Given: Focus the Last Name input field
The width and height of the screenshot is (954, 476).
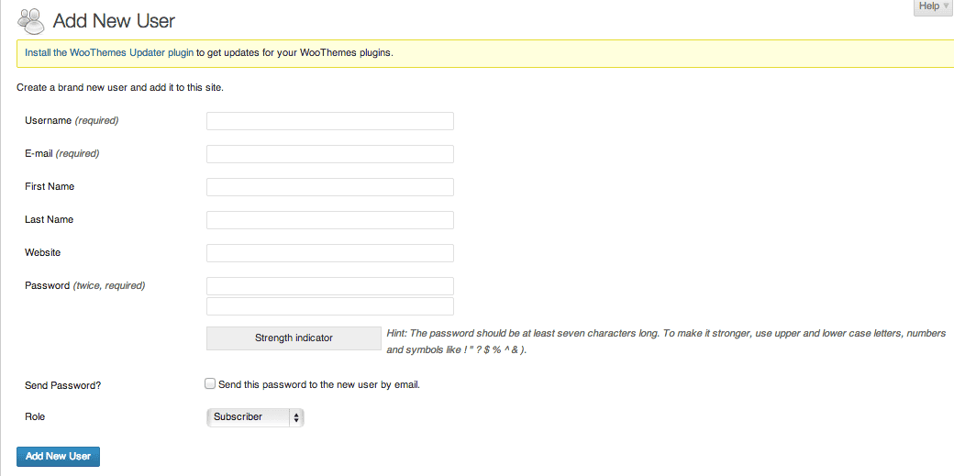Looking at the screenshot, I should pyautogui.click(x=330, y=220).
